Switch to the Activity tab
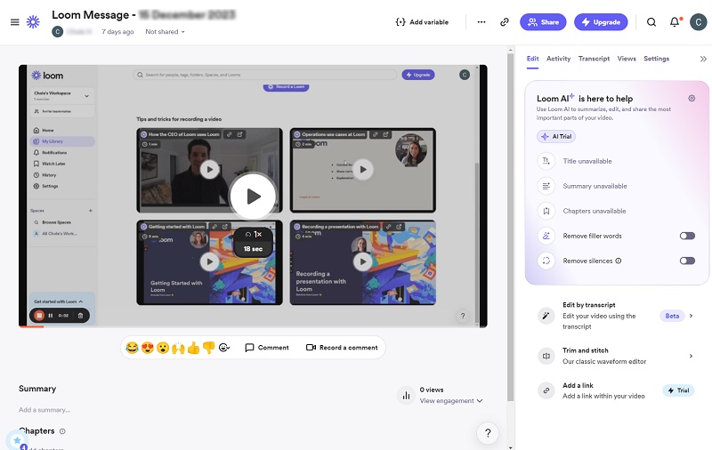 pyautogui.click(x=558, y=59)
